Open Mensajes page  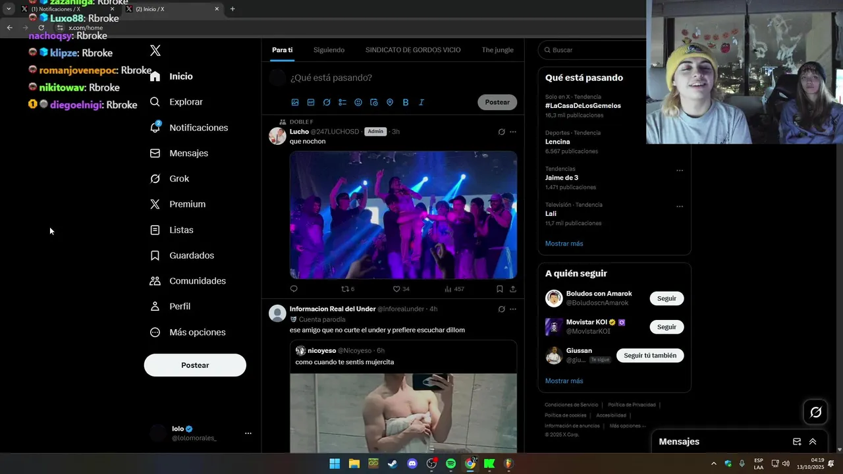178,153
